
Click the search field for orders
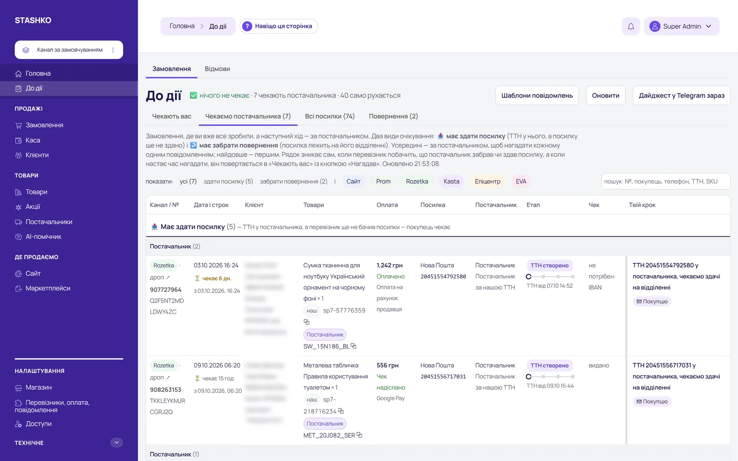[x=666, y=181]
